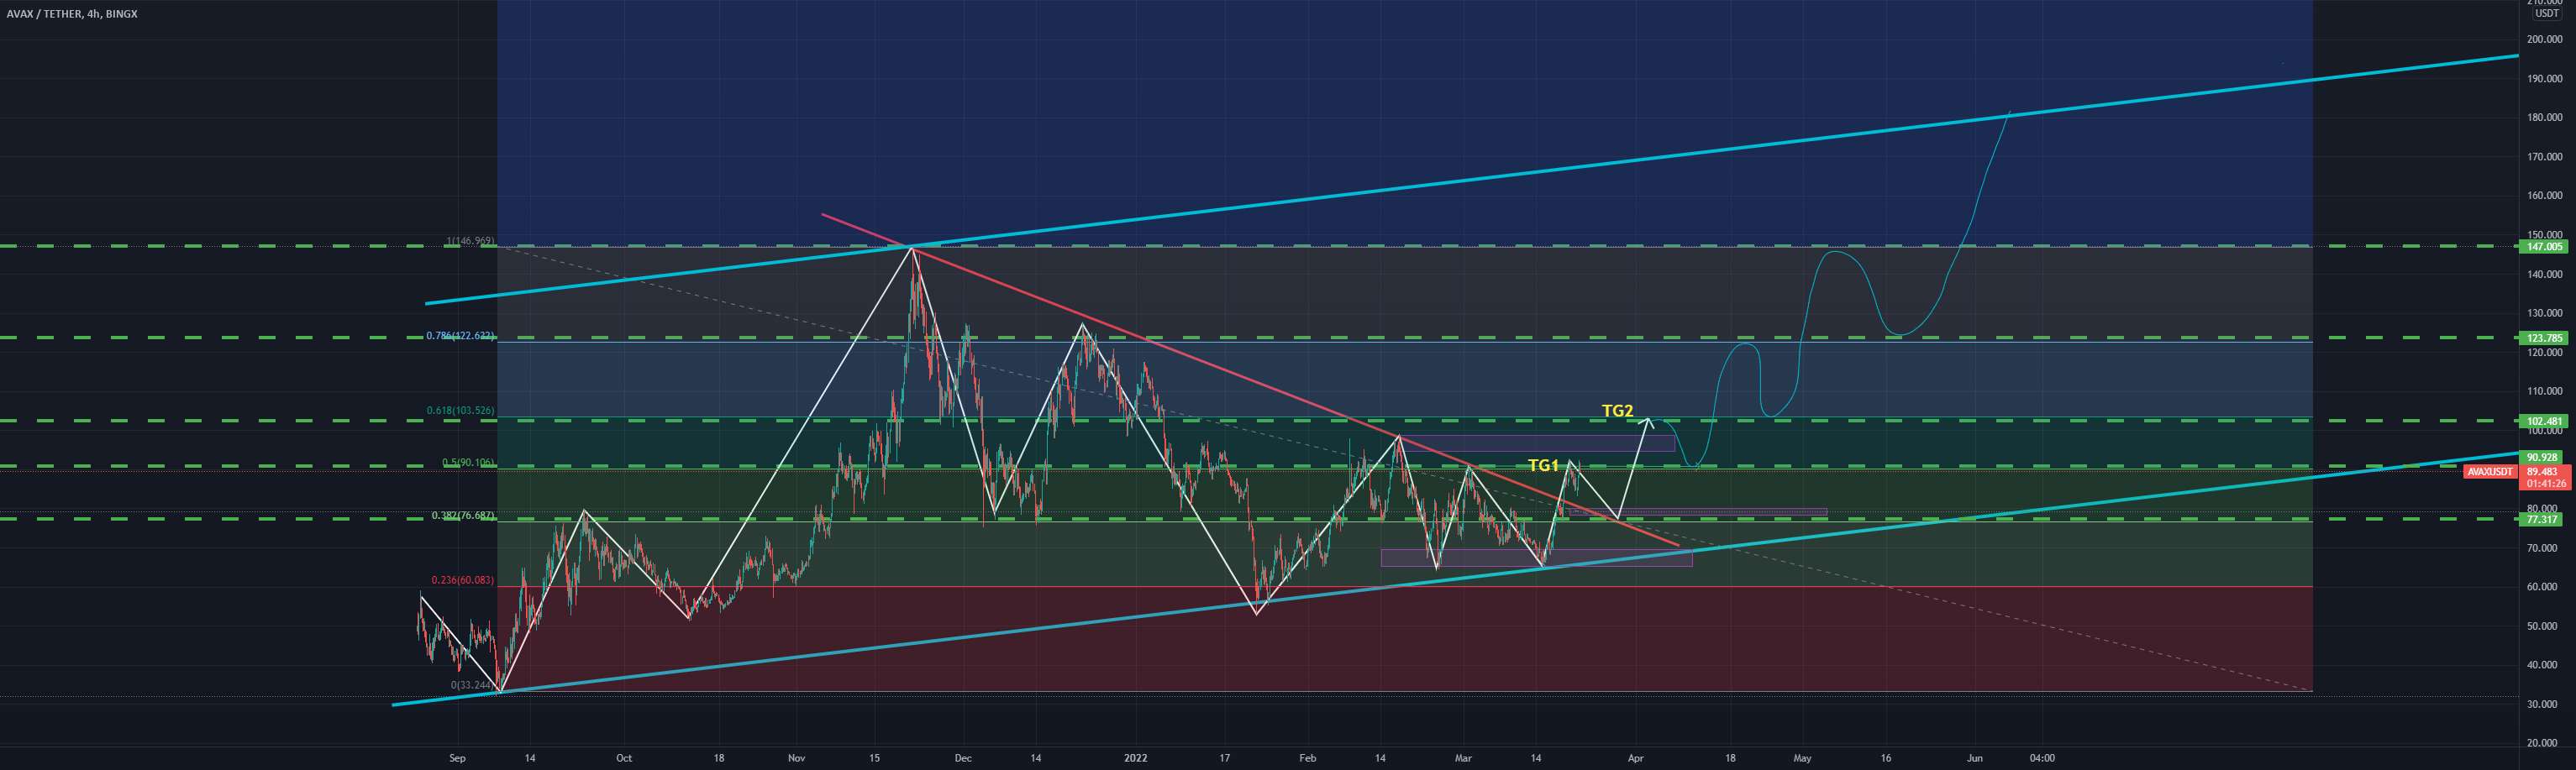
Task: Click the 0.236(60.083) Fibonacci level label
Action: [x=463, y=580]
